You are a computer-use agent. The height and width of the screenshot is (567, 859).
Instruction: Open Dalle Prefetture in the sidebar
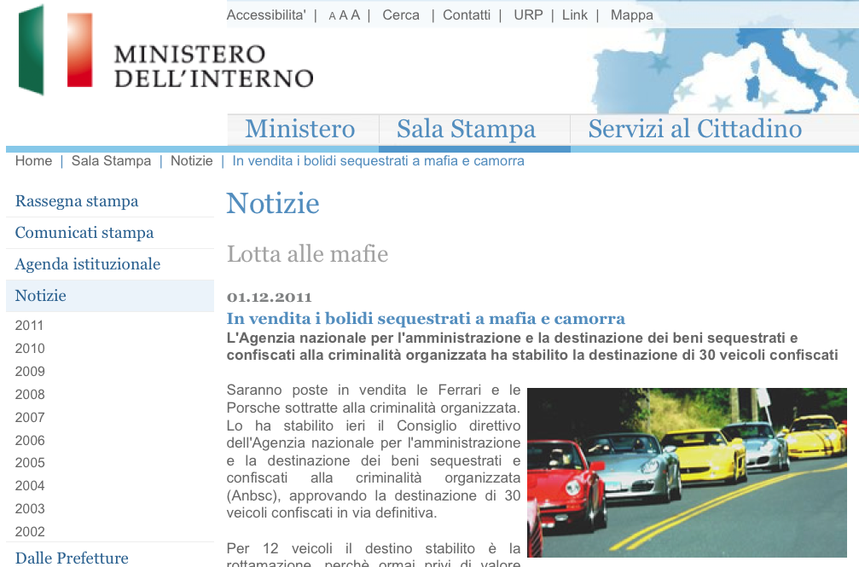pyautogui.click(x=72, y=558)
